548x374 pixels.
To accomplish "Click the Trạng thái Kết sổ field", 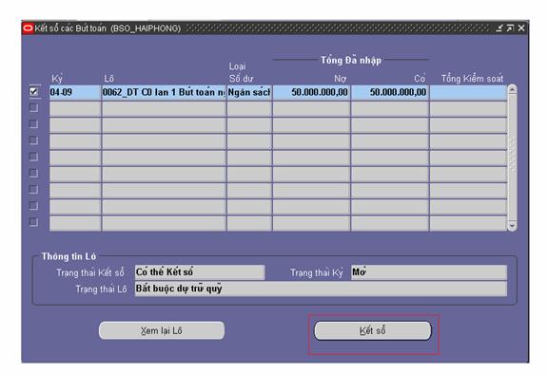I will click(200, 272).
